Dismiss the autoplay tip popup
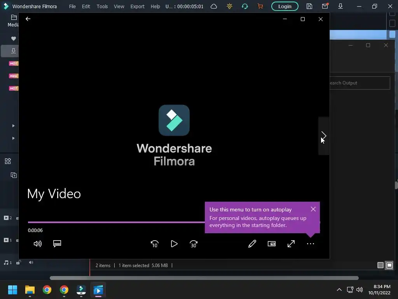Screen dimensions: 398x299 pyautogui.click(x=313, y=209)
